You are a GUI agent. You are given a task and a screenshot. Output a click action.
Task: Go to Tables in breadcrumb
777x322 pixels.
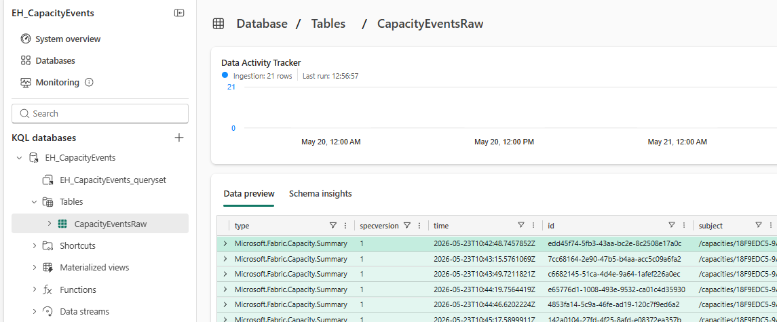click(328, 23)
